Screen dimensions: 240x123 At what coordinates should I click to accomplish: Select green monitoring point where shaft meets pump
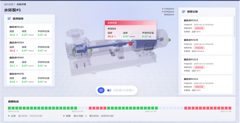click(x=91, y=50)
